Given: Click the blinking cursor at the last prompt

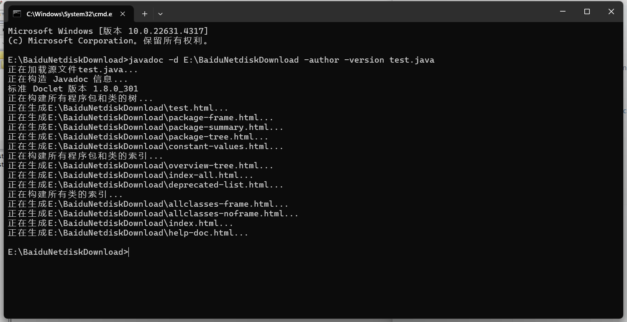Looking at the screenshot, I should [x=129, y=252].
